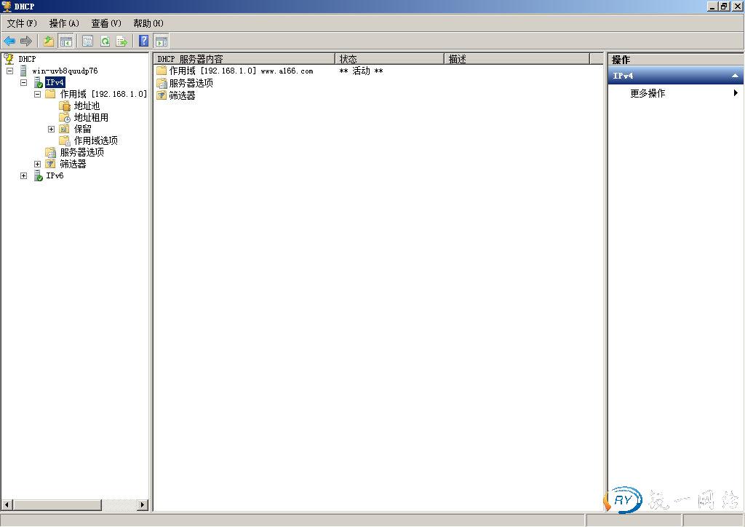Viewport: 745px width, 527px height.
Task: Toggle the show/hide console tree toolbar icon
Action: click(x=65, y=41)
